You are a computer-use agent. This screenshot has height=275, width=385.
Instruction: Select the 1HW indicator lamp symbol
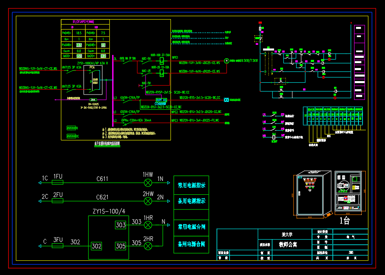[x=148, y=183]
